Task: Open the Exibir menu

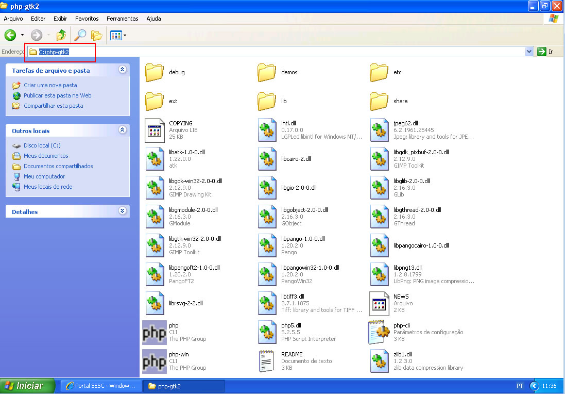Action: [60, 19]
